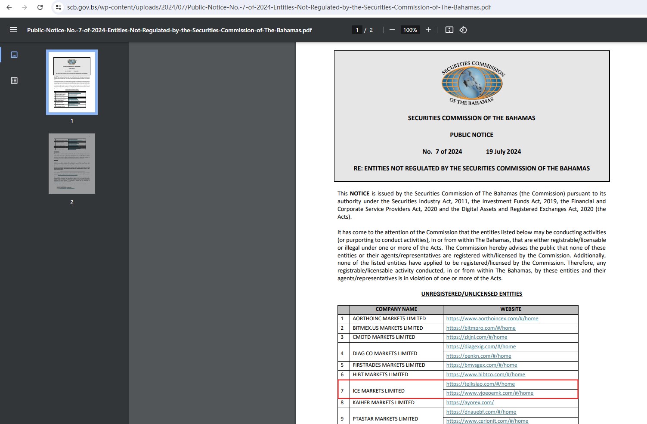Screen dimensions: 647x424
Task: Go back using the browser back arrow
Action: point(9,7)
